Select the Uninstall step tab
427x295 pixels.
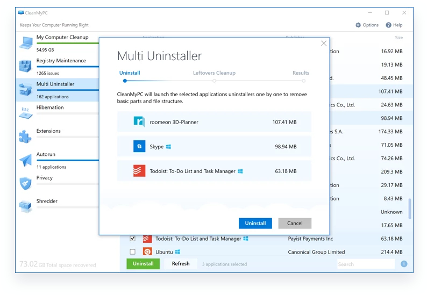click(130, 73)
